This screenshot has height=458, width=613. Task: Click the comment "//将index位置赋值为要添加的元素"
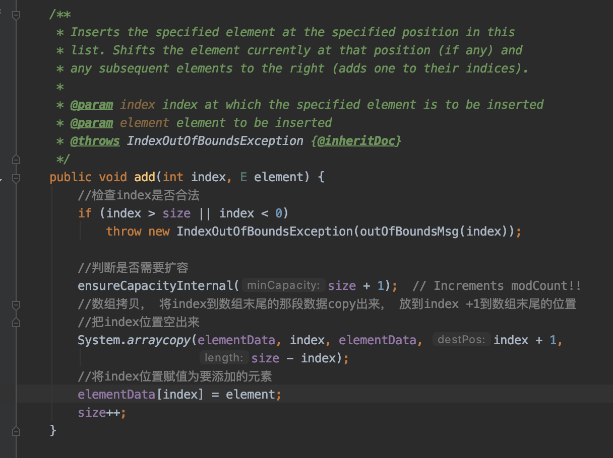pos(175,376)
